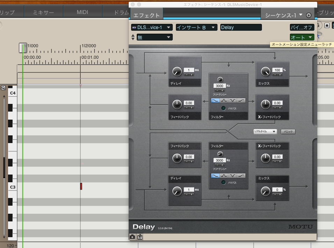
Task: Click the lower filter frequency knob
Action: point(220,154)
